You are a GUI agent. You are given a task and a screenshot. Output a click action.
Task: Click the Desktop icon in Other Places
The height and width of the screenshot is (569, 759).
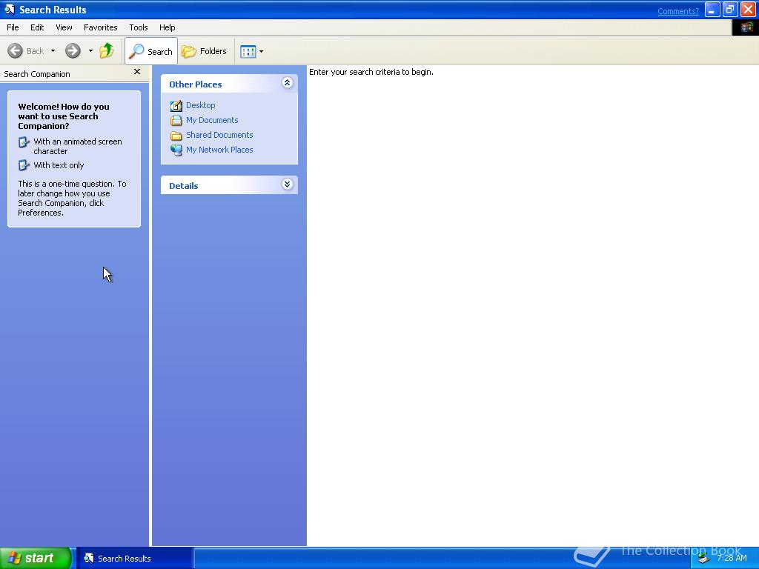(x=176, y=105)
